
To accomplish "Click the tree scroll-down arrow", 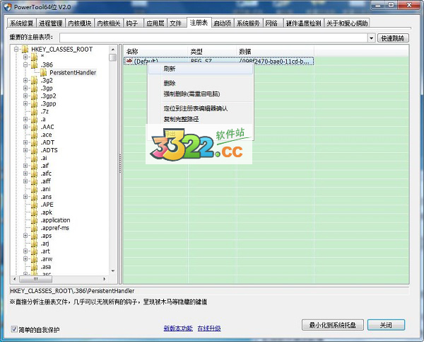I will click(113, 270).
